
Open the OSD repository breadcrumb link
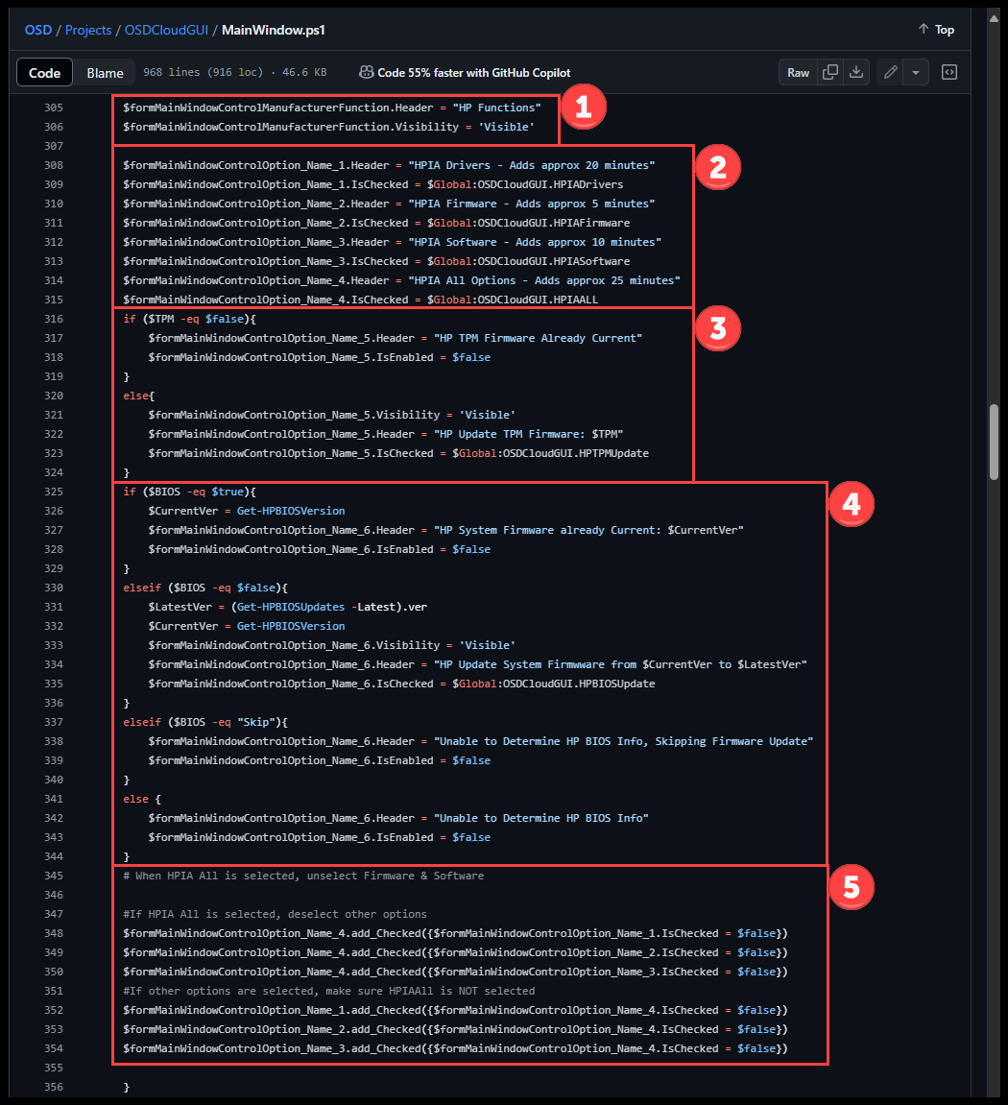click(x=38, y=30)
